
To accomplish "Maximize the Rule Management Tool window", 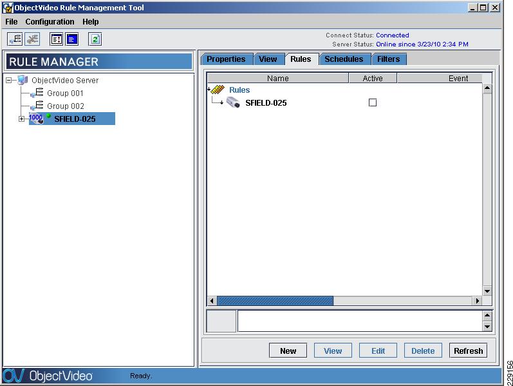I will pos(483,8).
